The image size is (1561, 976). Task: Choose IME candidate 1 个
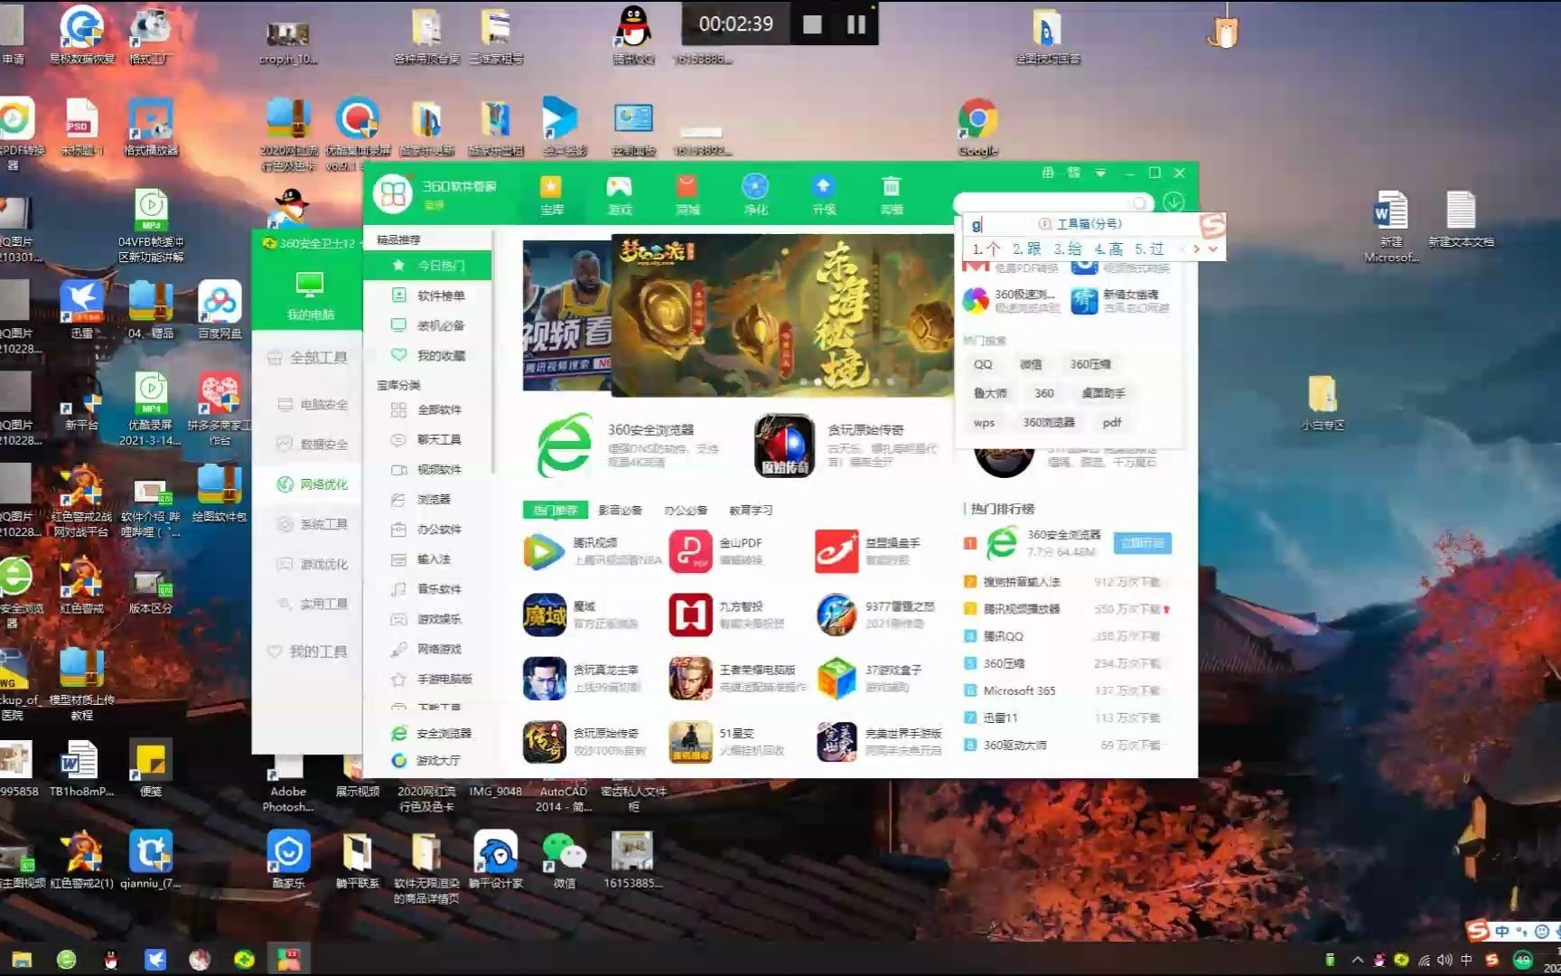coord(986,249)
